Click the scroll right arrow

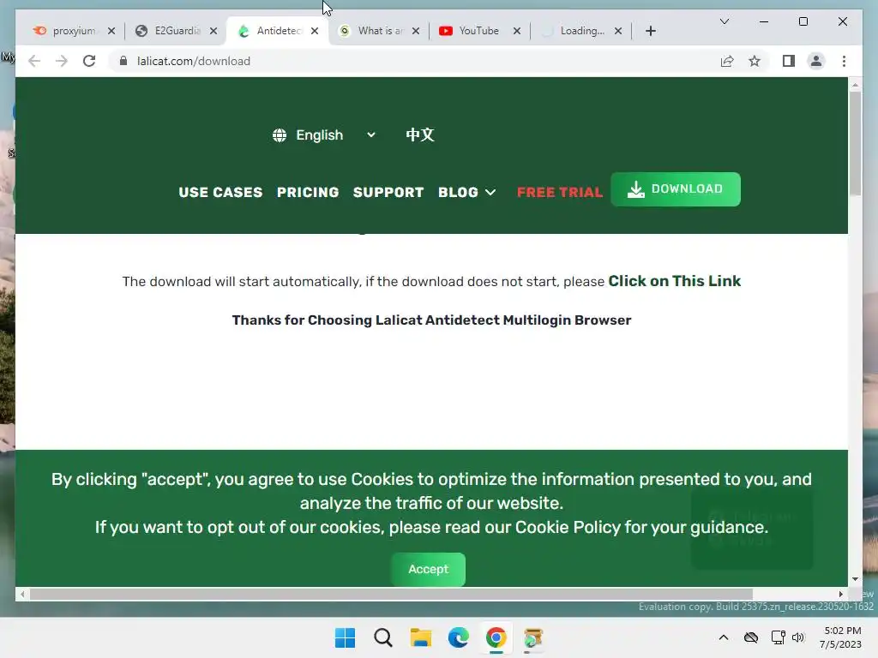[840, 595]
